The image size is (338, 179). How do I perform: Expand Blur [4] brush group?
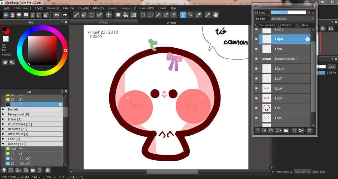coord(3,109)
